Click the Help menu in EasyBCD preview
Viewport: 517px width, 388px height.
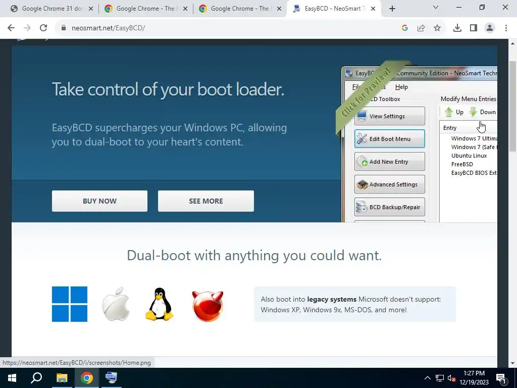[x=401, y=87]
